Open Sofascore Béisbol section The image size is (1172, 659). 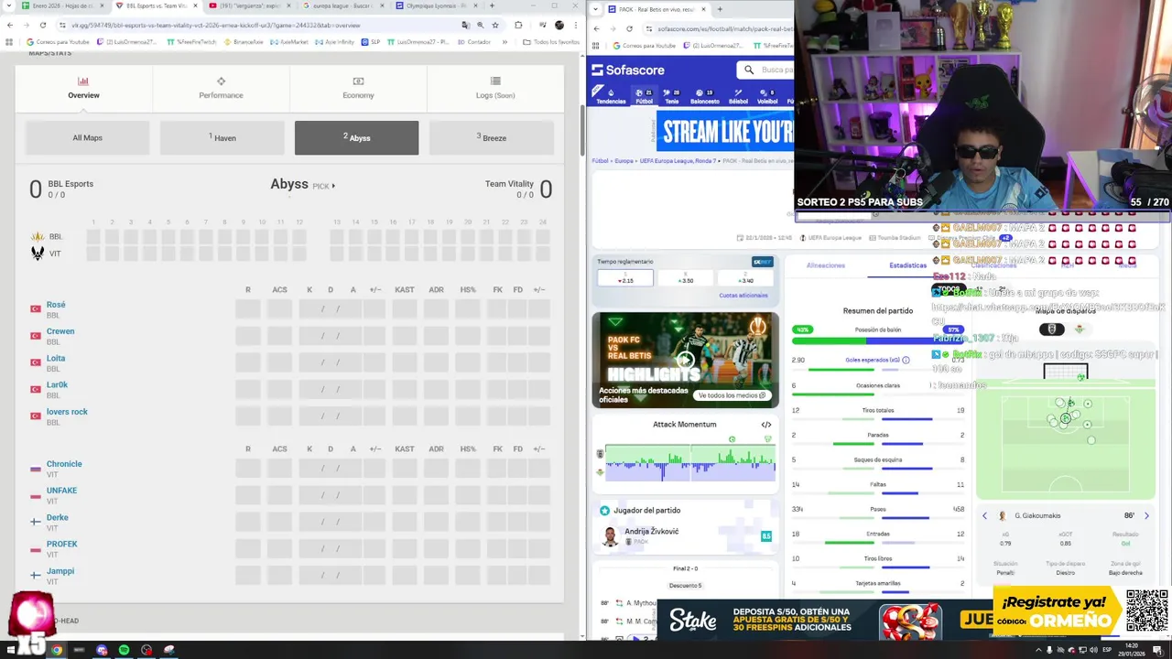tap(738, 96)
